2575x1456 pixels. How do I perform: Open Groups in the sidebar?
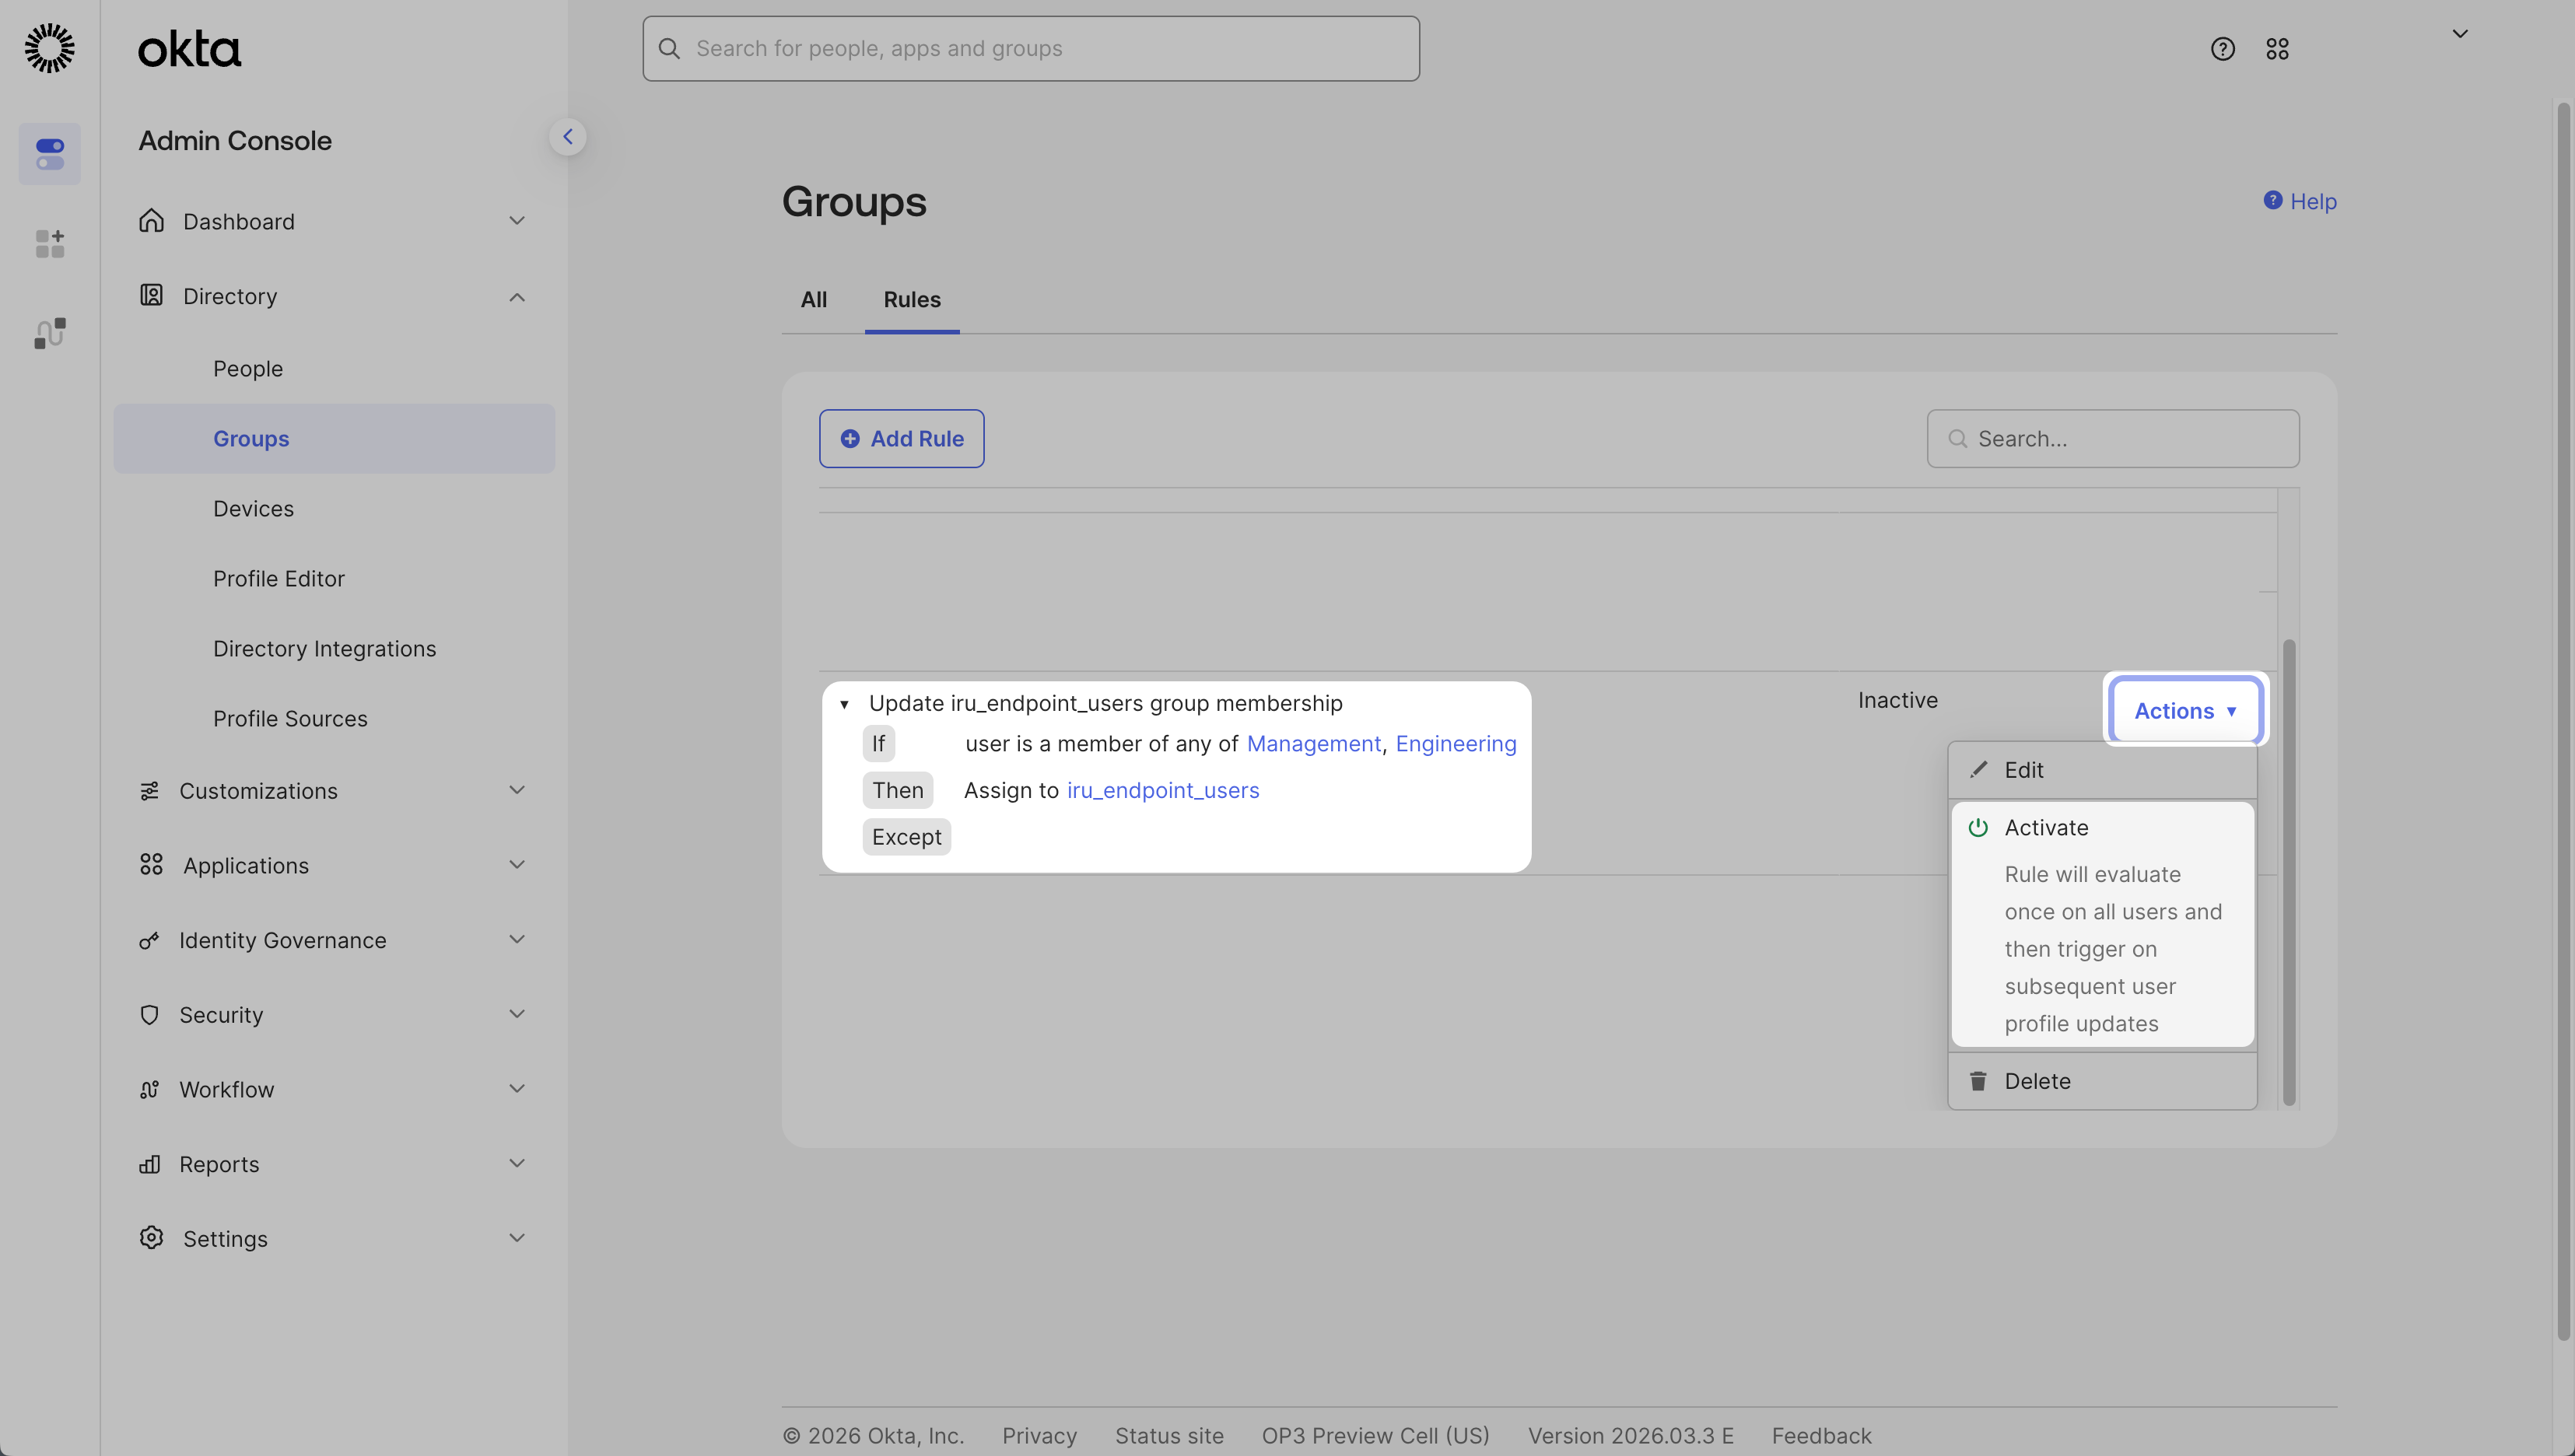pos(334,438)
